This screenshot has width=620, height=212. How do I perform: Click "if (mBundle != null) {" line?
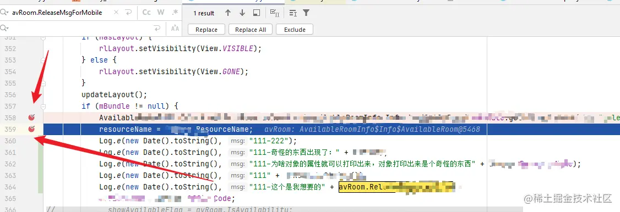(130, 106)
